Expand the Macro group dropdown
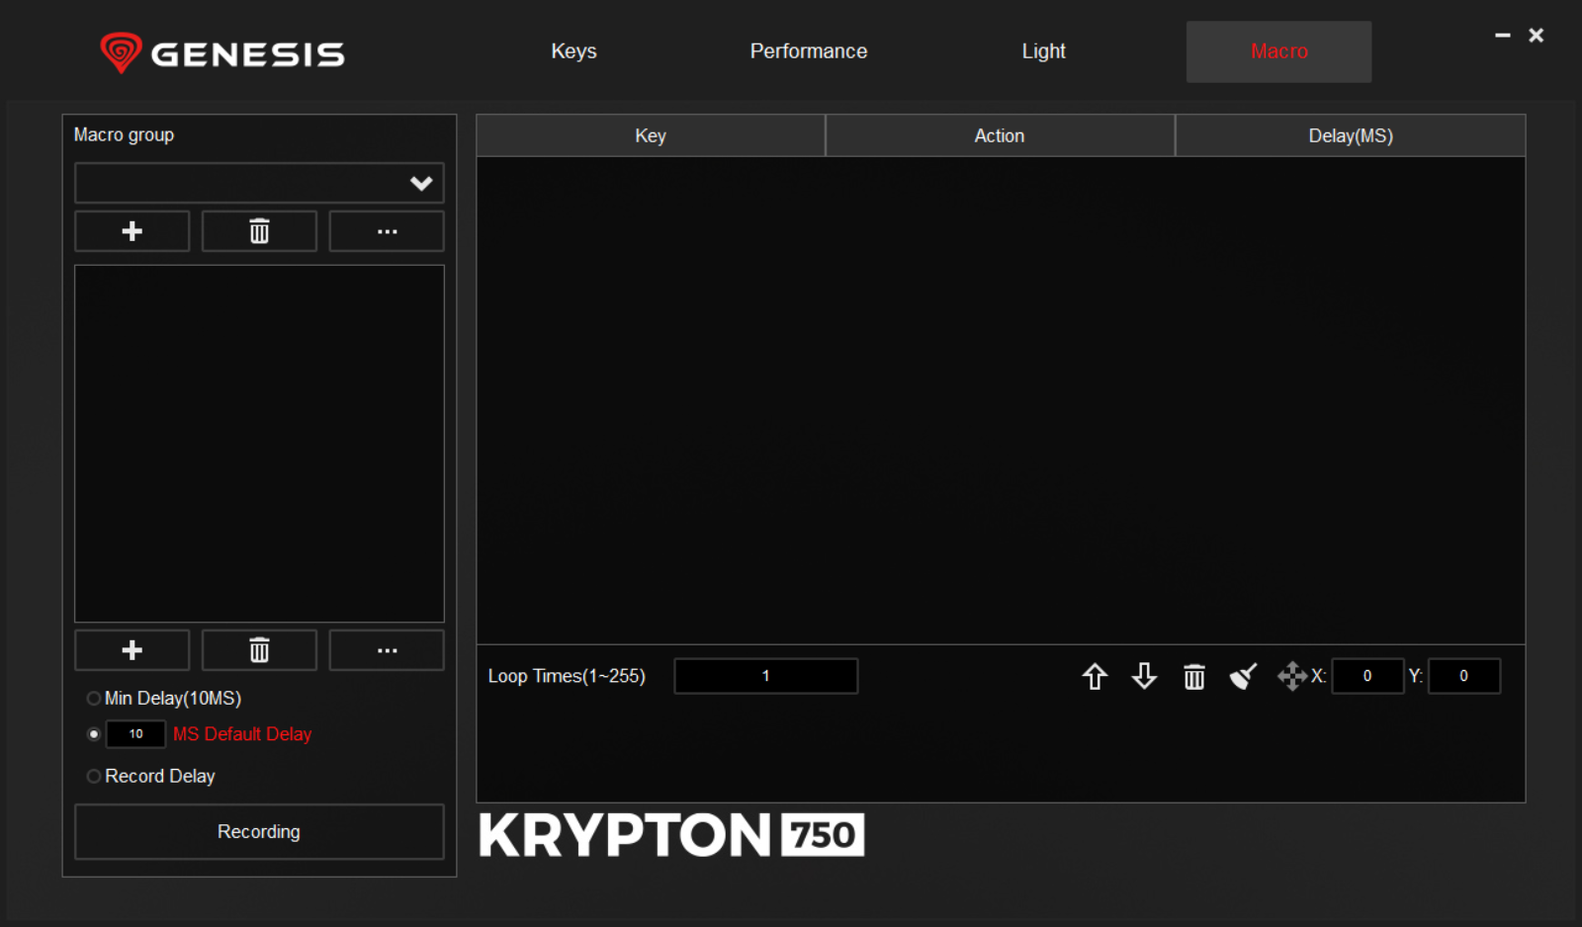The height and width of the screenshot is (927, 1582). pos(259,183)
